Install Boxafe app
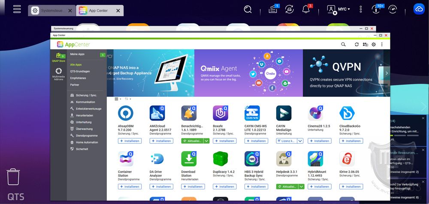 (x=225, y=141)
